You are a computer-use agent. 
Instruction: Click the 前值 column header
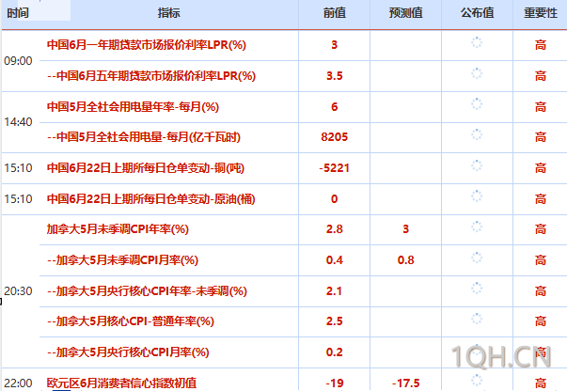tap(334, 13)
